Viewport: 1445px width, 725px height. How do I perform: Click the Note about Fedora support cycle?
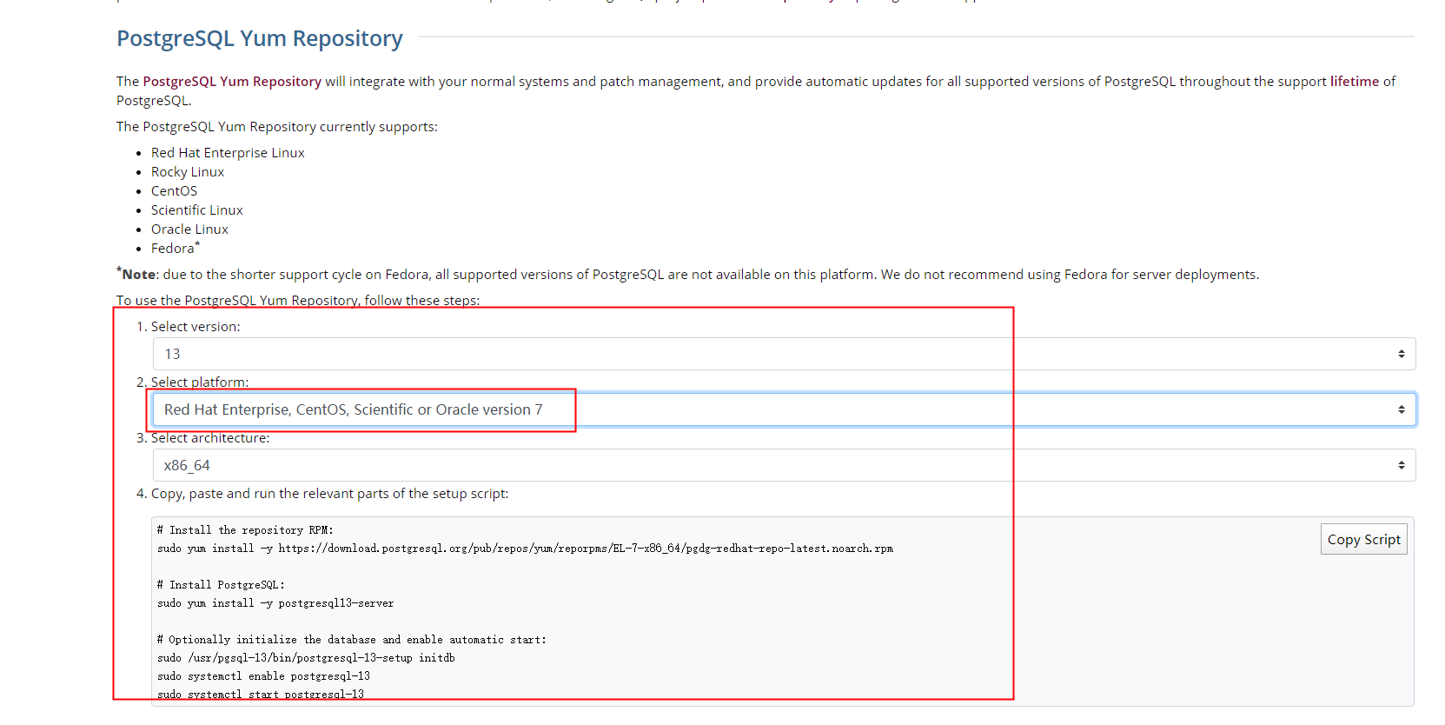tap(687, 274)
